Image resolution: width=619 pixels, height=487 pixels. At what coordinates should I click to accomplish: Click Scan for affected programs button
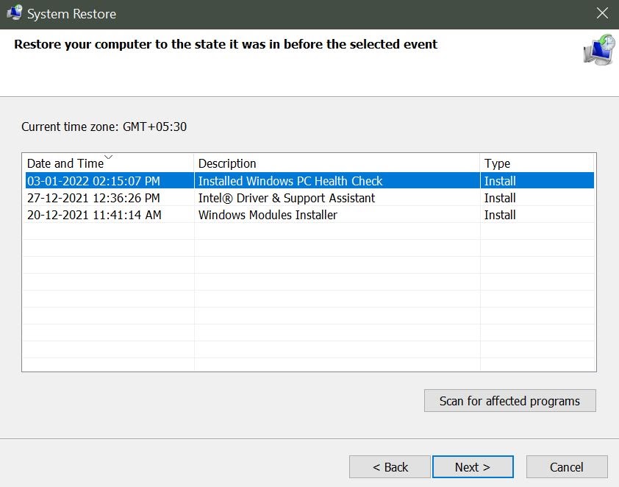(x=509, y=401)
